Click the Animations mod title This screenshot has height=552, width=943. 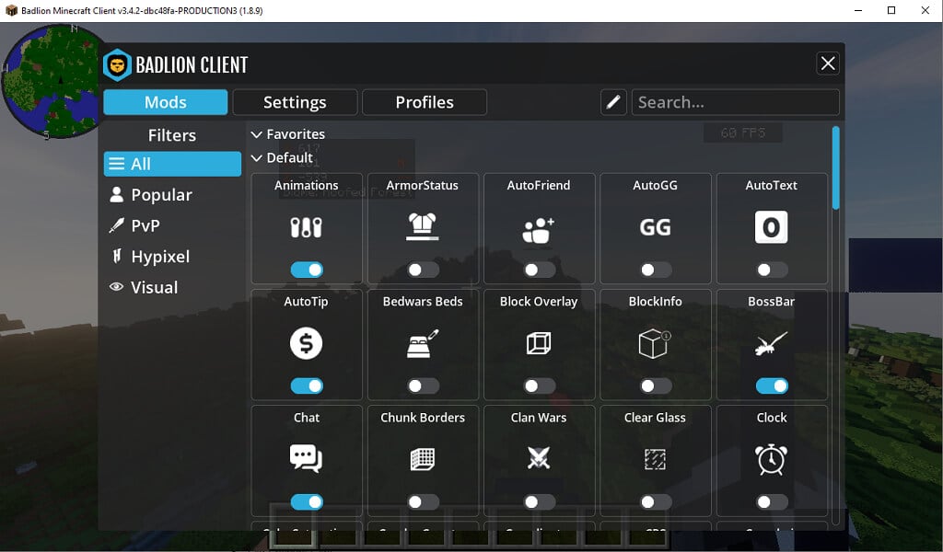(306, 185)
